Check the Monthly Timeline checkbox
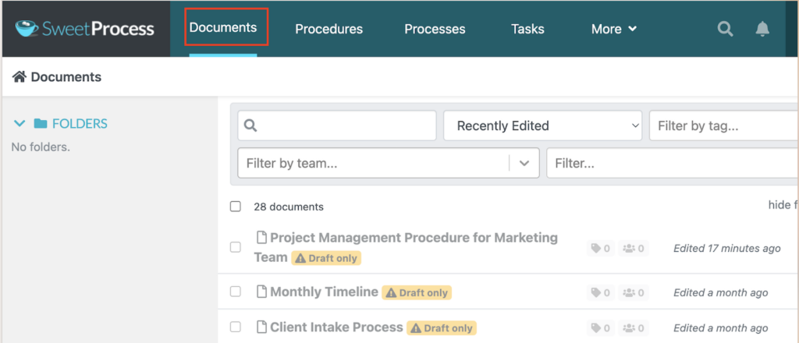 click(x=236, y=292)
